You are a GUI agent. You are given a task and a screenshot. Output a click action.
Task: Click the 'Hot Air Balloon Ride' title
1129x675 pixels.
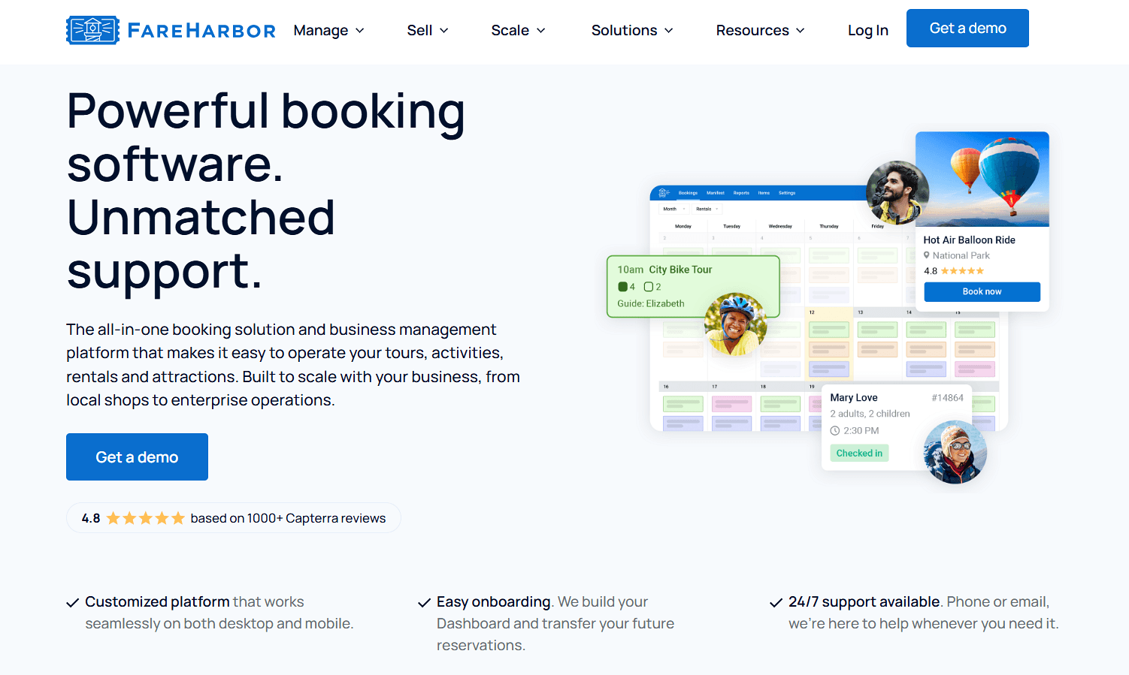click(969, 240)
